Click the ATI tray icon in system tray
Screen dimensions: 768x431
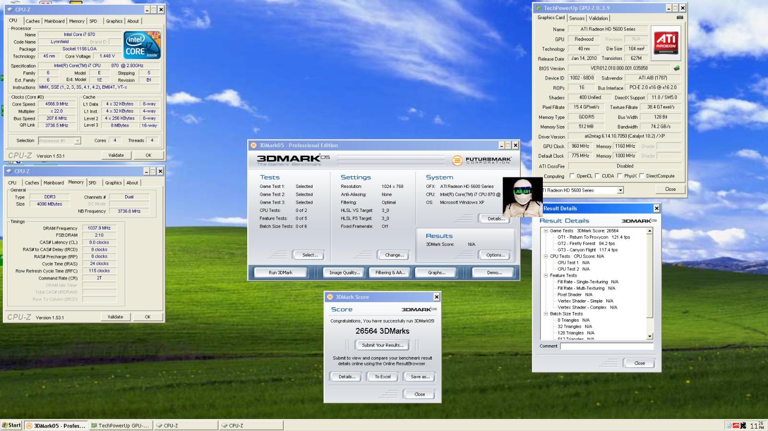click(x=736, y=425)
